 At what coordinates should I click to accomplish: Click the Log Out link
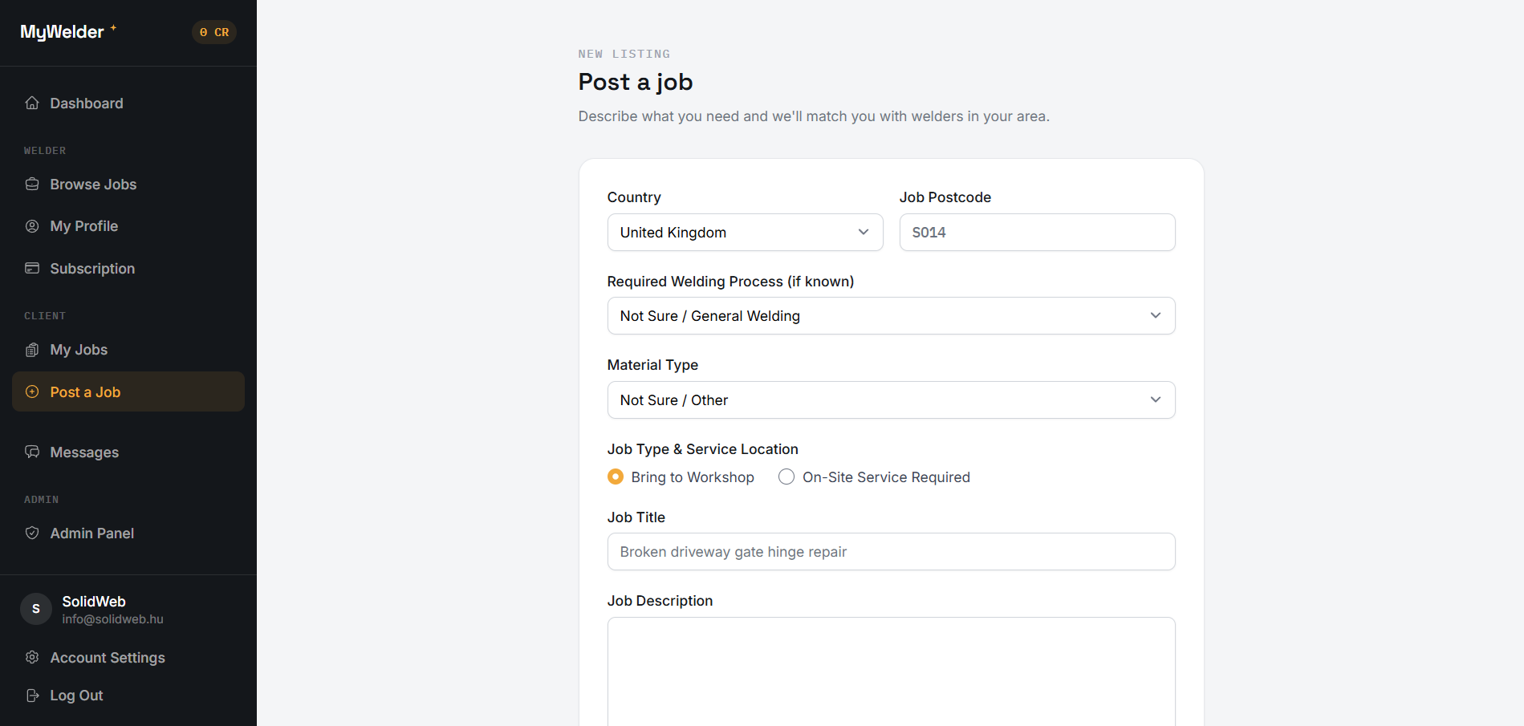[x=128, y=696]
